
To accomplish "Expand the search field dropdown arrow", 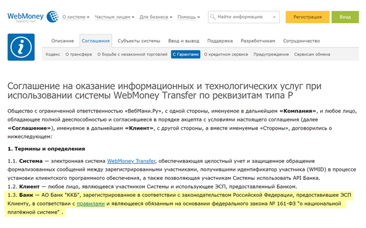I will pos(274,17).
